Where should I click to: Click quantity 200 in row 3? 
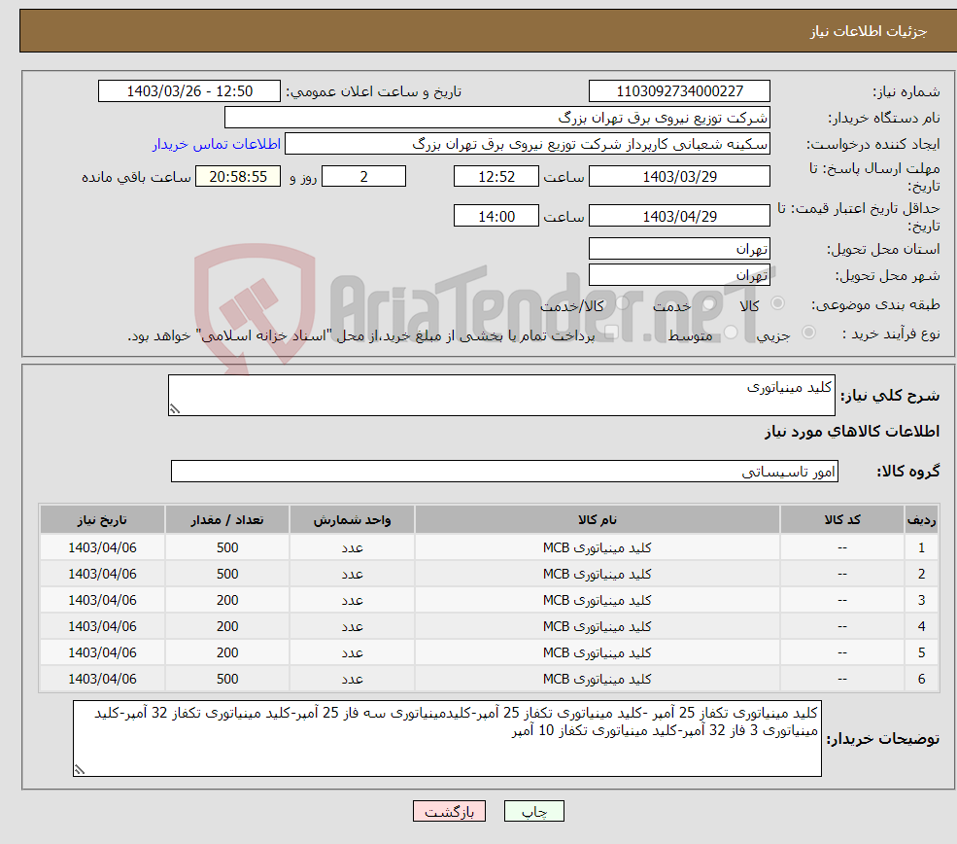227,600
